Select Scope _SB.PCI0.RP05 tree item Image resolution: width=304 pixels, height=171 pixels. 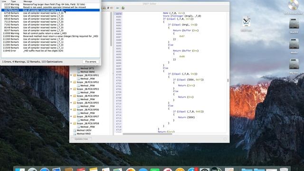coord(87,103)
